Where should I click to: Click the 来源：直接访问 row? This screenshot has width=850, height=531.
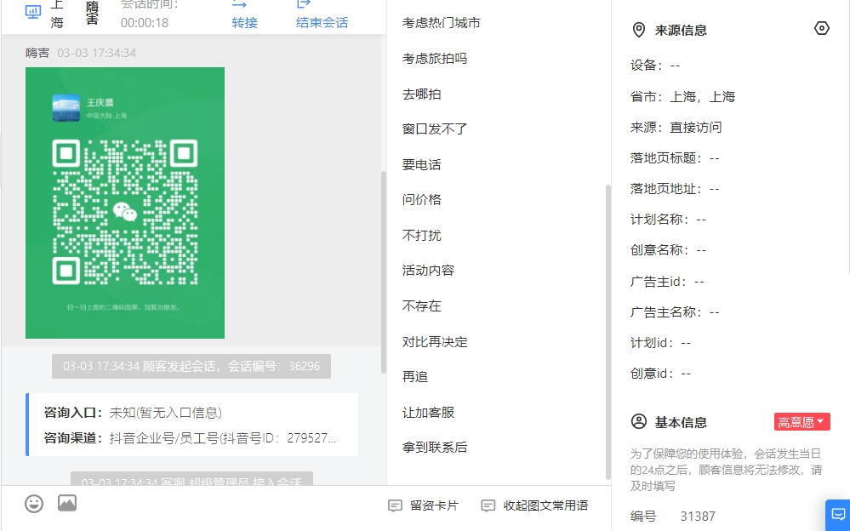[676, 128]
